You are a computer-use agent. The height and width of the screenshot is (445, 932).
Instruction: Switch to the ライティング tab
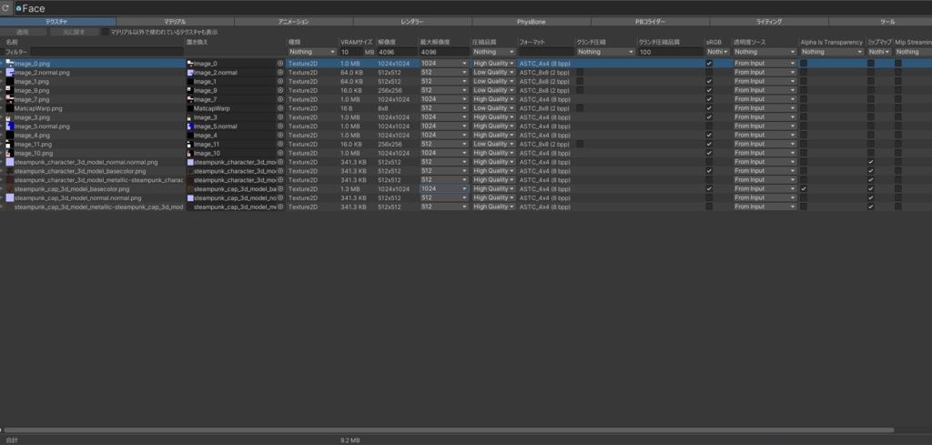click(769, 22)
